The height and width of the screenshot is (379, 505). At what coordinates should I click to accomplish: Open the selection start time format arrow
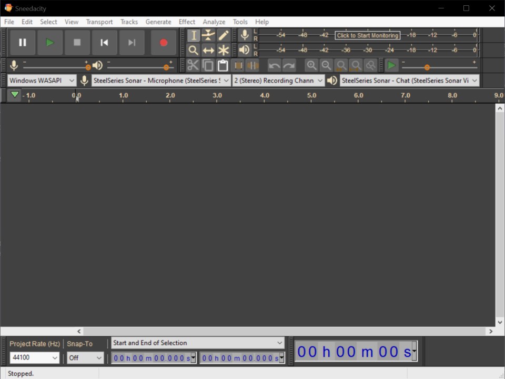click(x=193, y=357)
